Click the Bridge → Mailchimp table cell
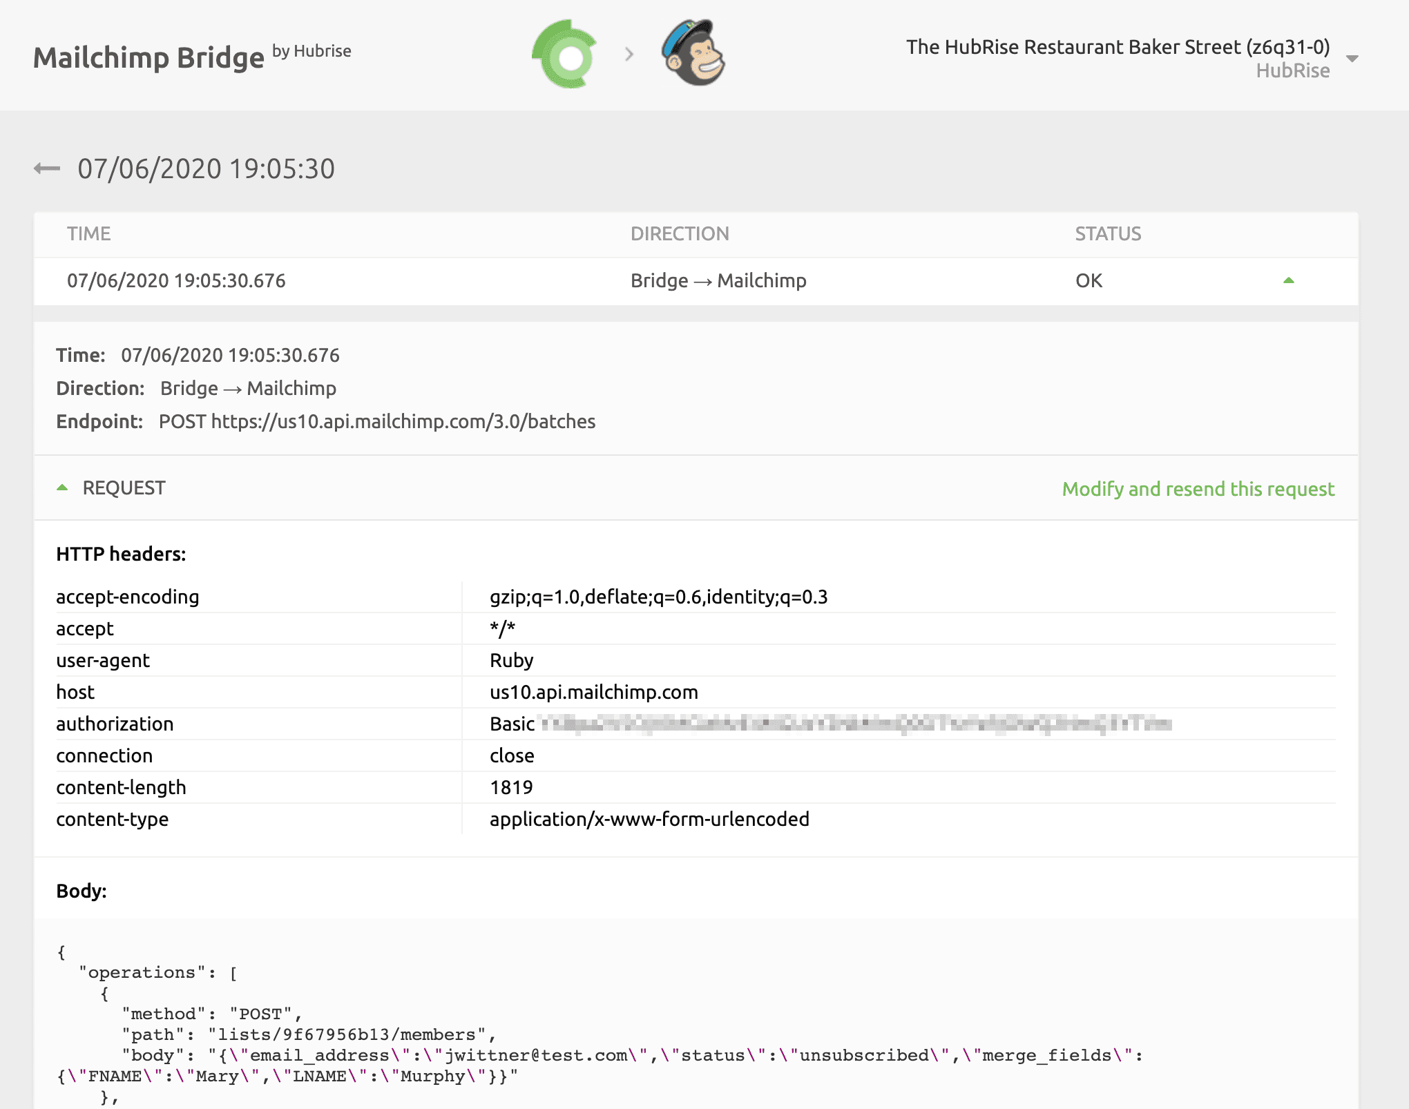Viewport: 1409px width, 1109px height. 718,280
